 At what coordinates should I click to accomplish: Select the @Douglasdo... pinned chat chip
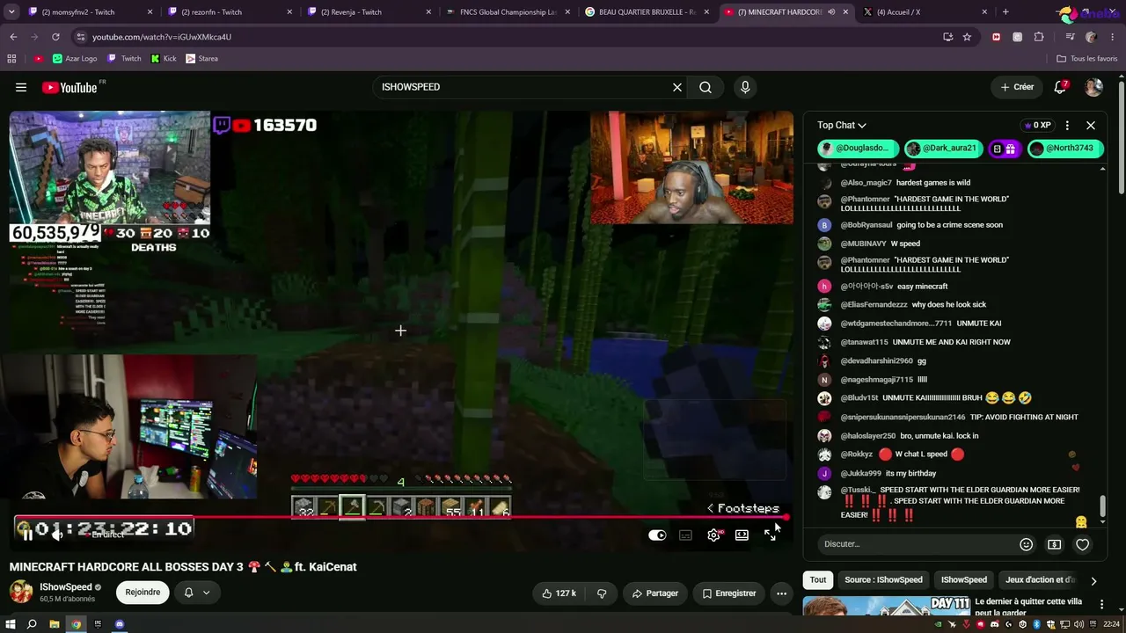[858, 149]
